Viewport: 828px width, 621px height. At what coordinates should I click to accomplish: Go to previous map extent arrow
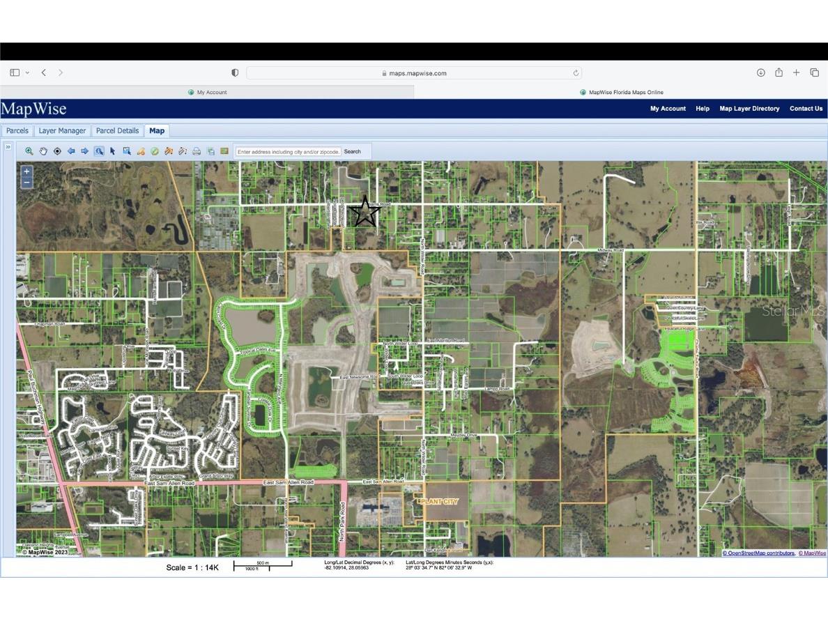tap(71, 151)
